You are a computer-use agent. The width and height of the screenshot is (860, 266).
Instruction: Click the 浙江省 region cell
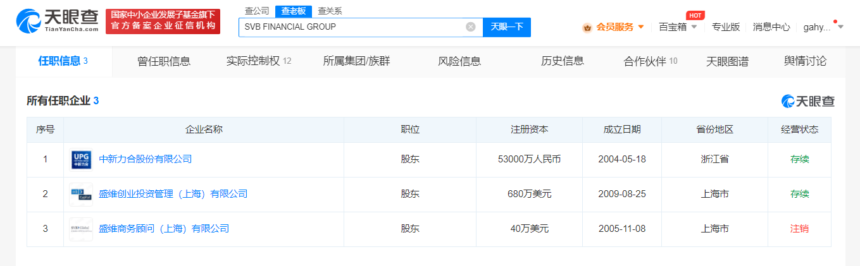pyautogui.click(x=715, y=159)
